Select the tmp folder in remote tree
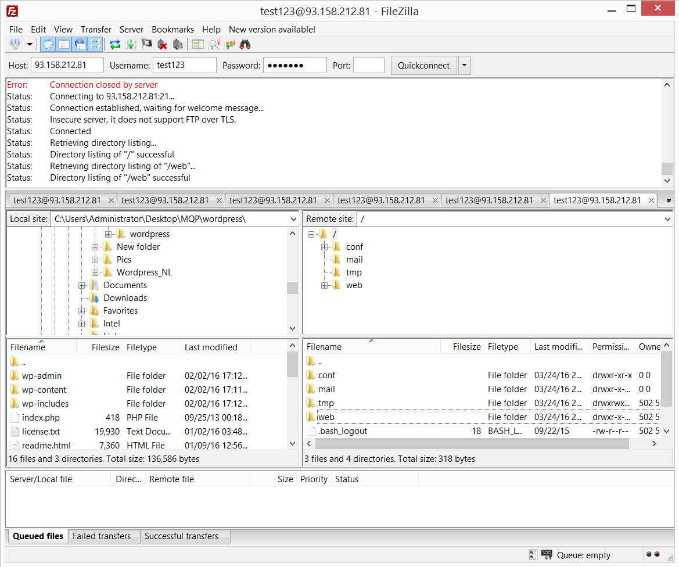The width and height of the screenshot is (679, 567). click(x=354, y=272)
